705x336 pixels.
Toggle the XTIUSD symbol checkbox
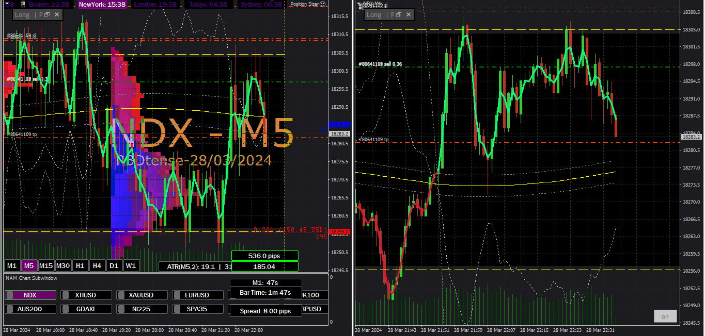pos(66,295)
